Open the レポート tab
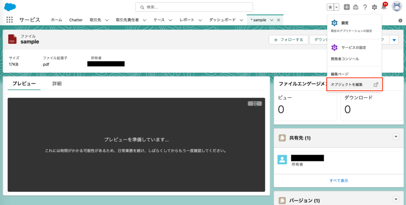 [187, 20]
